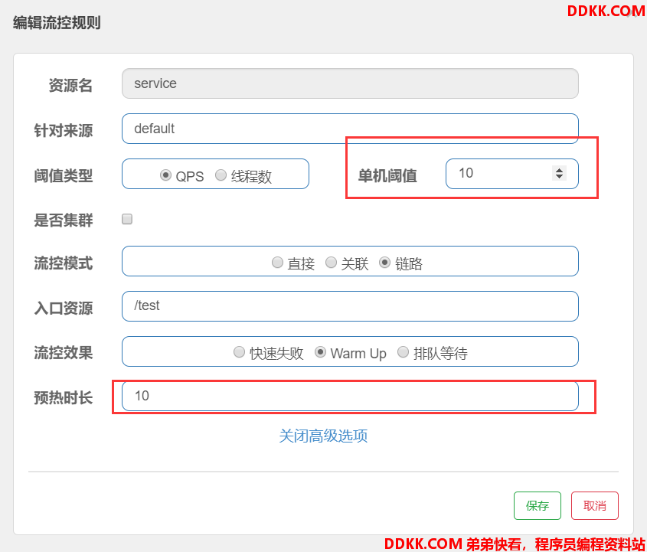Click the 单机阈值 label
This screenshot has height=552, width=647.
click(387, 176)
